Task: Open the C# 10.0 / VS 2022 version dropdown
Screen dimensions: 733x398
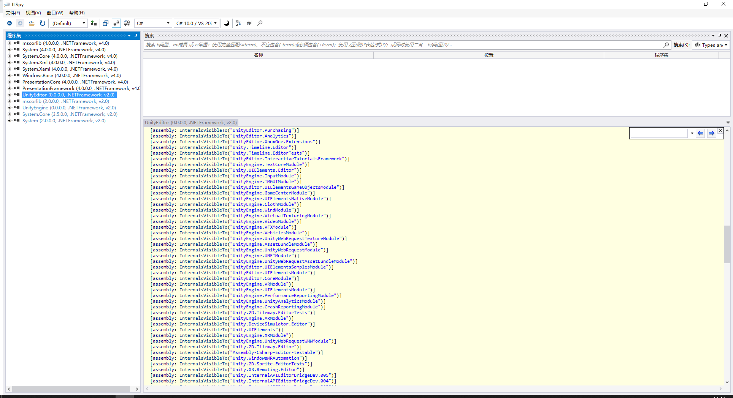Action: coord(197,23)
